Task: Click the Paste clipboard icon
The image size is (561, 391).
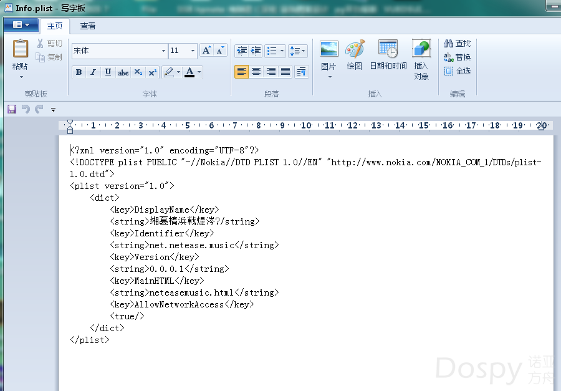Action: (21, 49)
